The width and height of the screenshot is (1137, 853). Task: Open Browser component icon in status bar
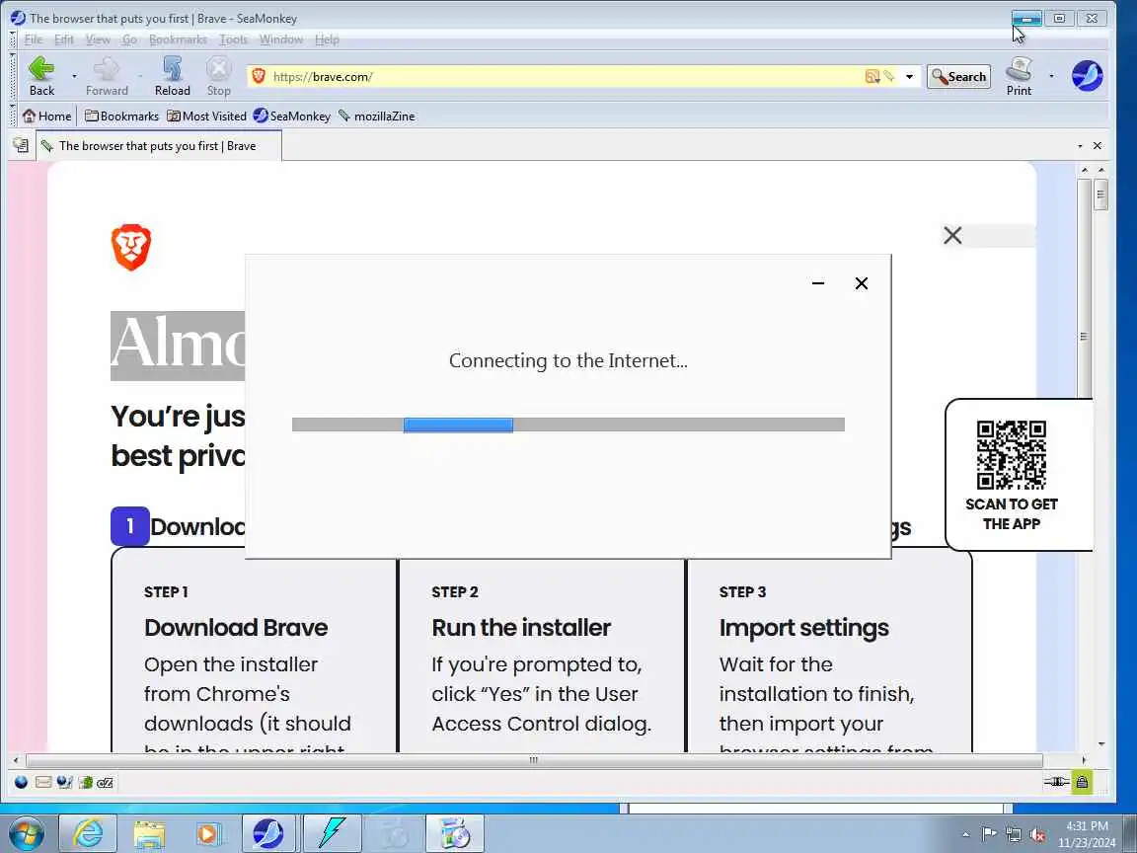tap(21, 782)
